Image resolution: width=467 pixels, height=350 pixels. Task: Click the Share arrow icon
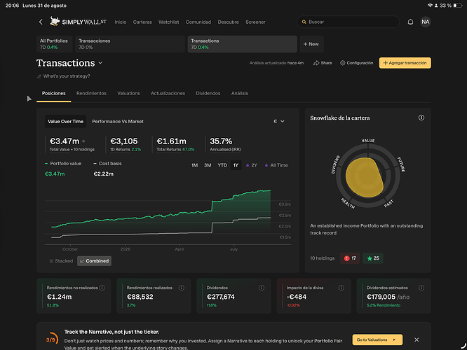coord(316,63)
